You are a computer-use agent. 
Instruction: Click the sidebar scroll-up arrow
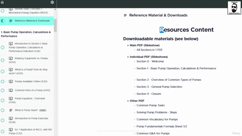55,9
